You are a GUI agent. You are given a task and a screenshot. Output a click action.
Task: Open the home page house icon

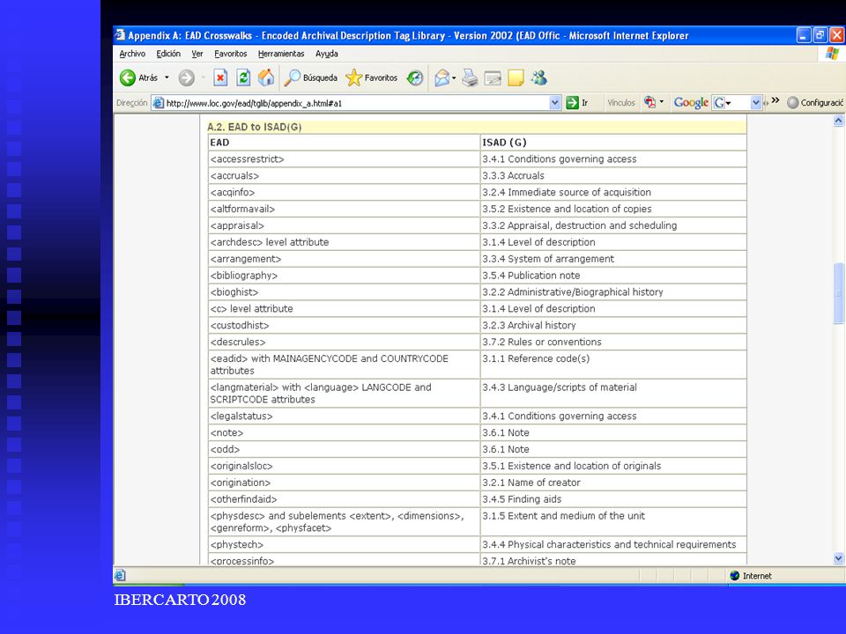[266, 78]
